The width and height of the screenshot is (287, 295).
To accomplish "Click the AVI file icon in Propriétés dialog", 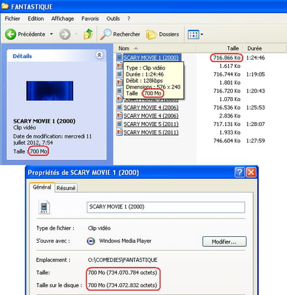I will click(44, 207).
